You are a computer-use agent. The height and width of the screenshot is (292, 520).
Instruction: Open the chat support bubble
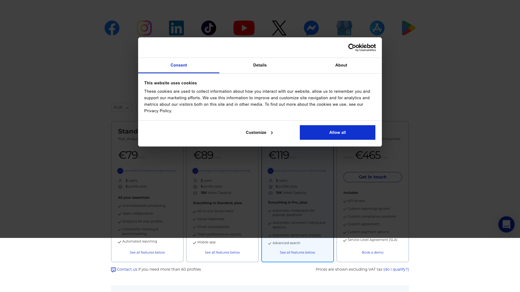pos(506,224)
